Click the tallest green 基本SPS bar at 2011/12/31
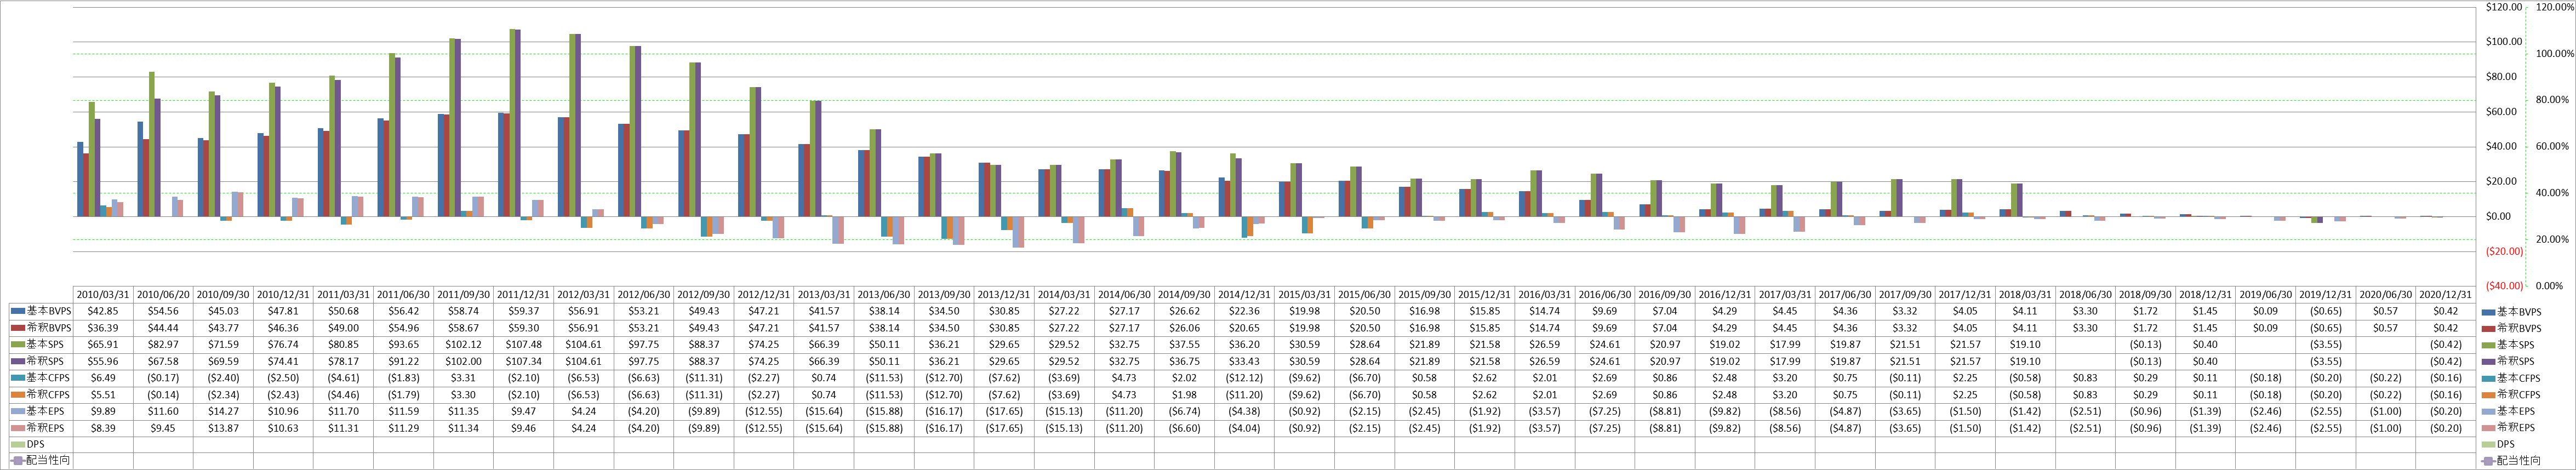2576x470 pixels. [x=512, y=122]
